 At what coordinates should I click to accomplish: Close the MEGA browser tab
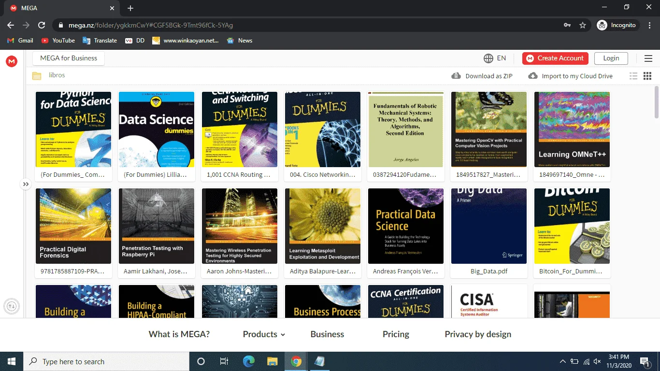tap(112, 8)
